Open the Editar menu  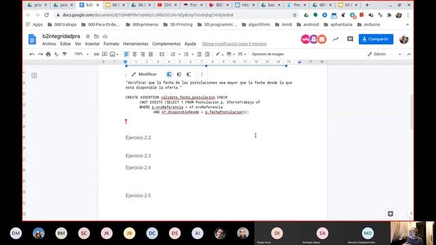pyautogui.click(x=65, y=44)
